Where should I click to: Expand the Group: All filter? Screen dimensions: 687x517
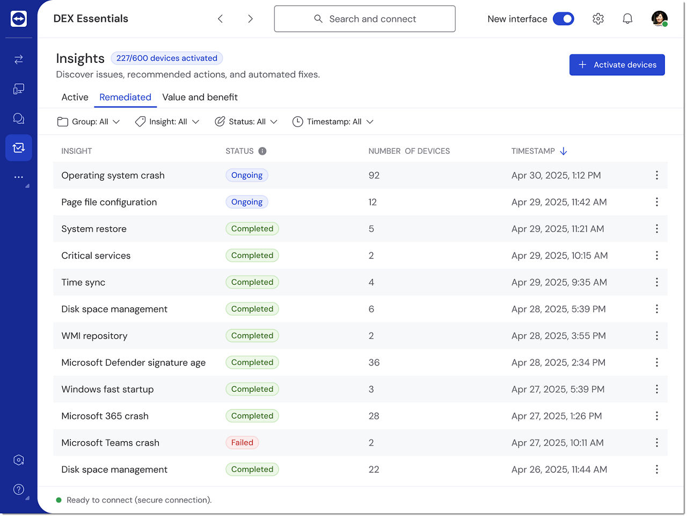coord(89,122)
